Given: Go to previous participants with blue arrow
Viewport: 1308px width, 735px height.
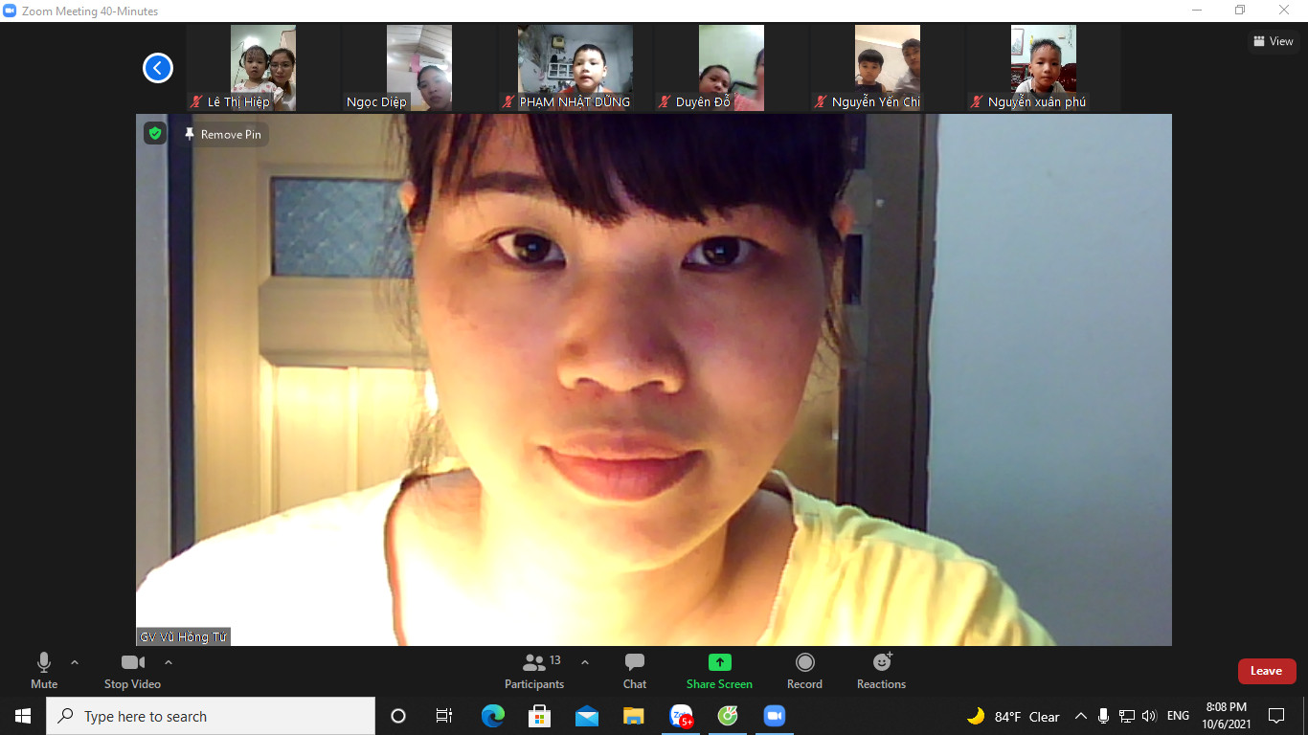Looking at the screenshot, I should point(157,68).
